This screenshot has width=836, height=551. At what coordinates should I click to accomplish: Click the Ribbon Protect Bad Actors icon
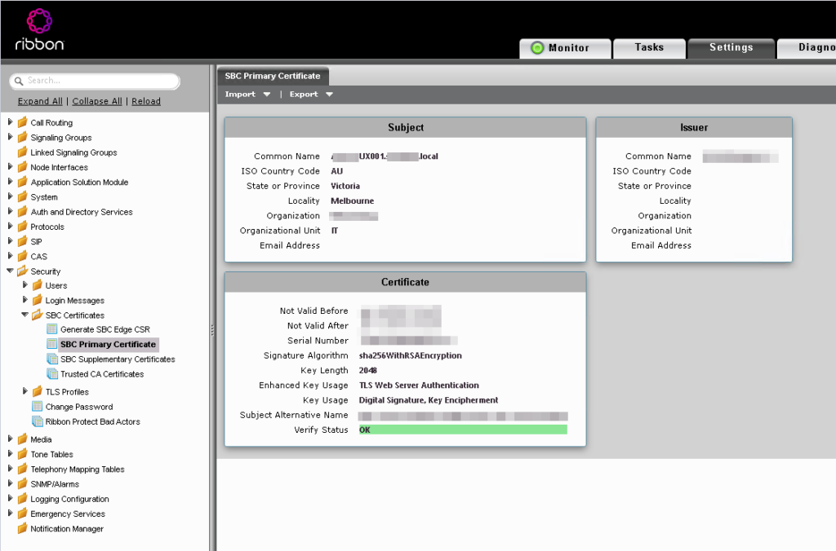38,421
